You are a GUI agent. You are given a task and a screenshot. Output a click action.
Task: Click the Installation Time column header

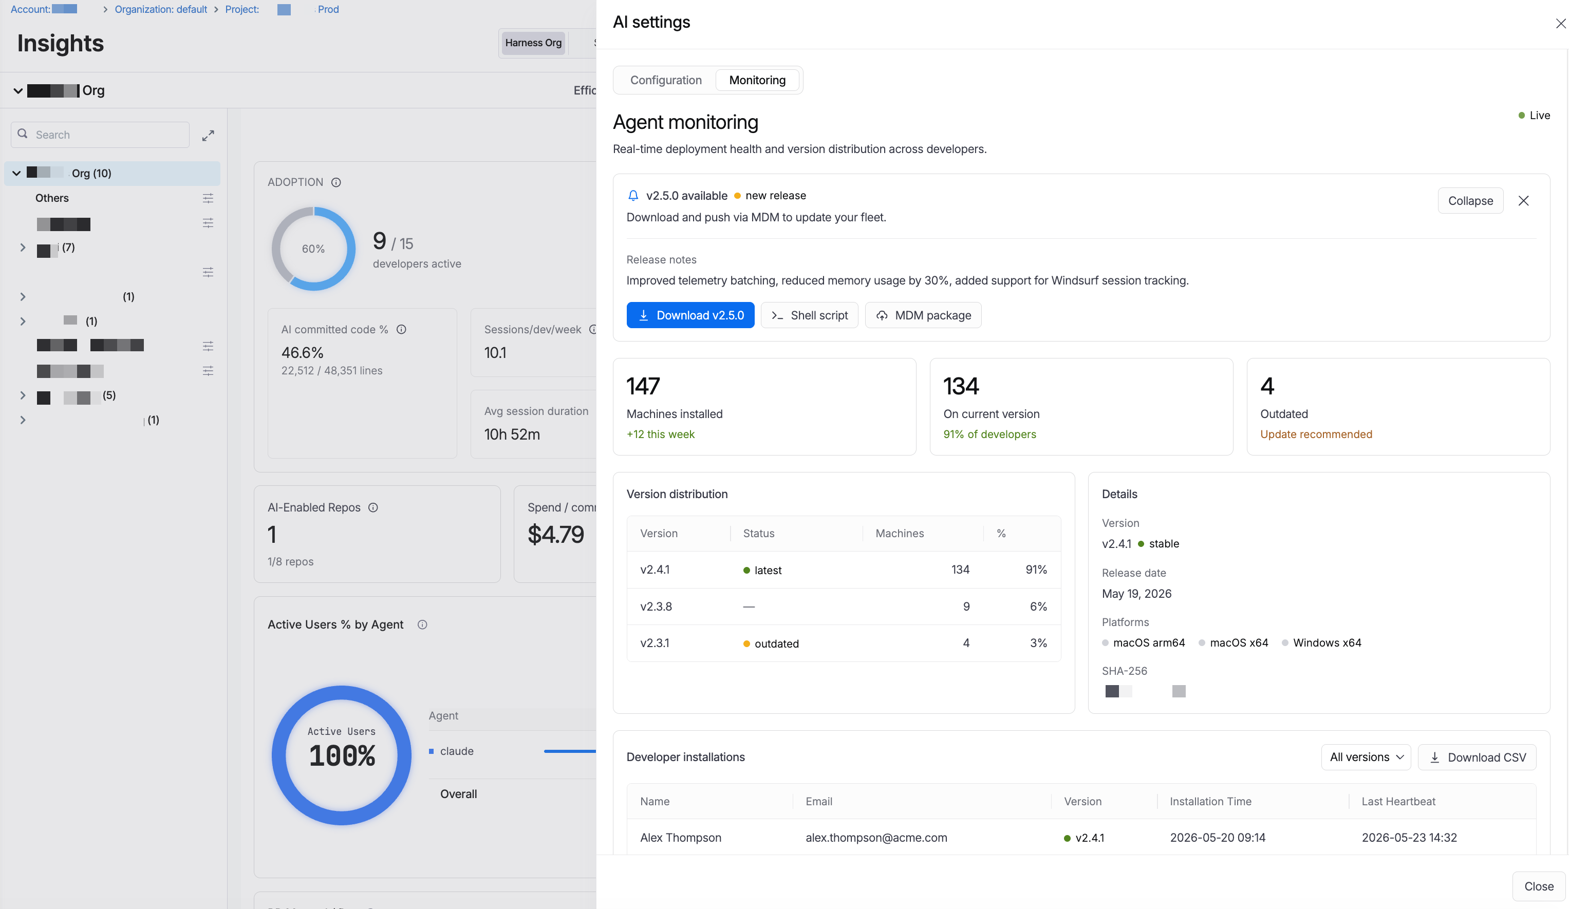click(1210, 801)
